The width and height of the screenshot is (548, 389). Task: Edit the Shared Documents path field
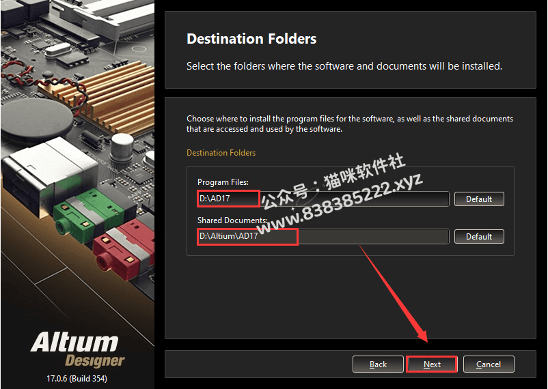click(323, 236)
